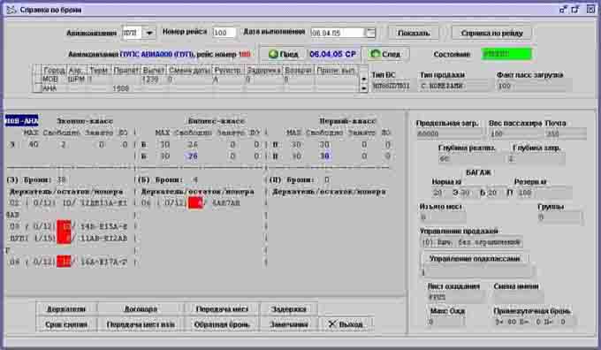601x350 pixels.
Task: Click the Задержка column header
Action: [263, 71]
